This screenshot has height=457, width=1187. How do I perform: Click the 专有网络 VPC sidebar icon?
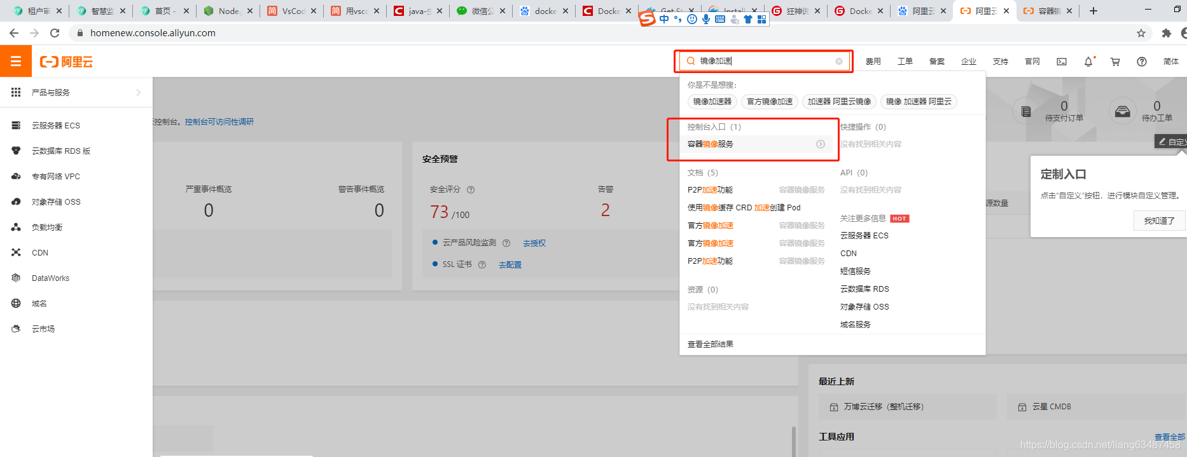pos(17,177)
